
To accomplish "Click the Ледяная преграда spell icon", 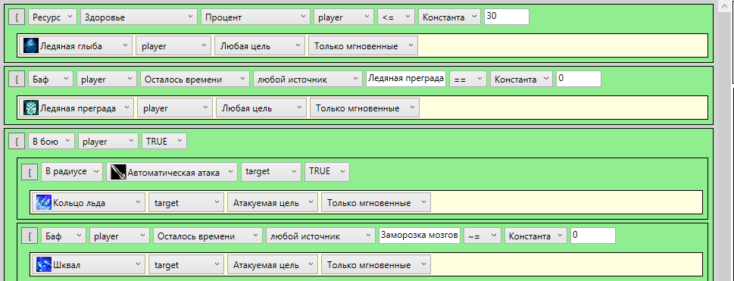I will pyautogui.click(x=32, y=108).
